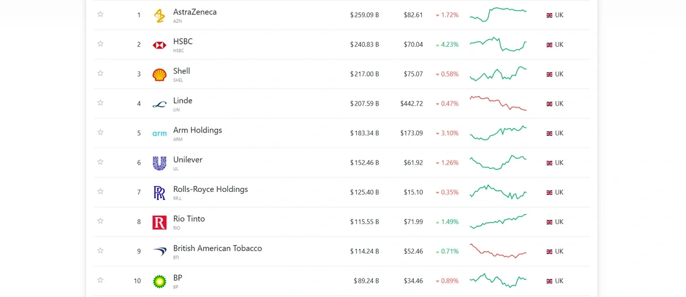Click the BP green sunburst logo

coord(159,281)
